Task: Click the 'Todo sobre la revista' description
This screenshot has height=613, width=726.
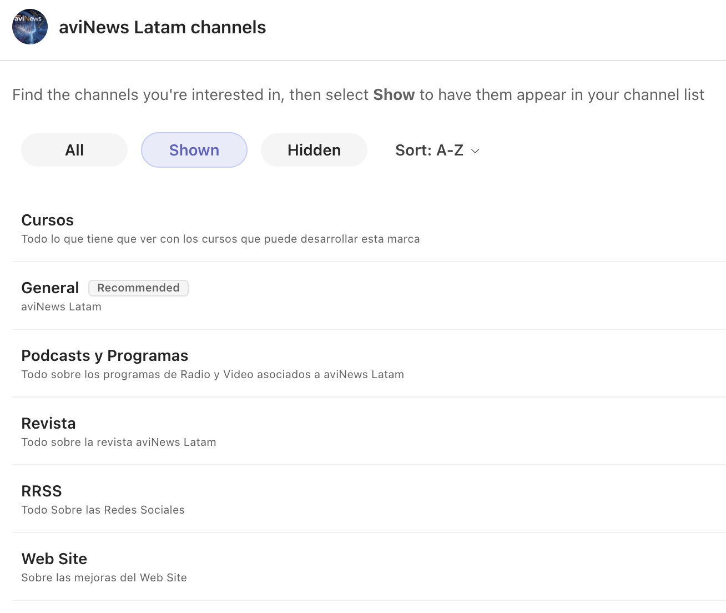Action: [119, 443]
